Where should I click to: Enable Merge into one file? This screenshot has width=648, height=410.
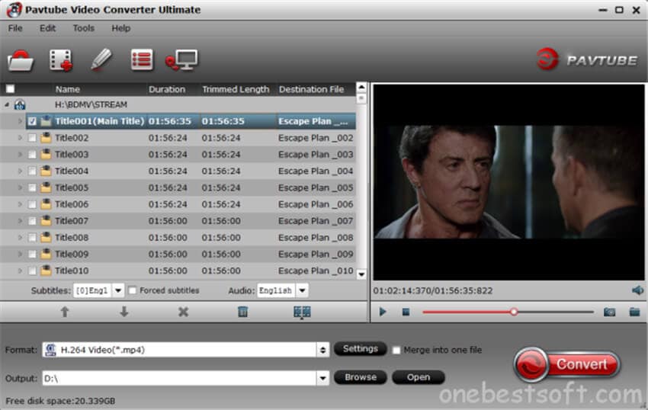pos(396,350)
